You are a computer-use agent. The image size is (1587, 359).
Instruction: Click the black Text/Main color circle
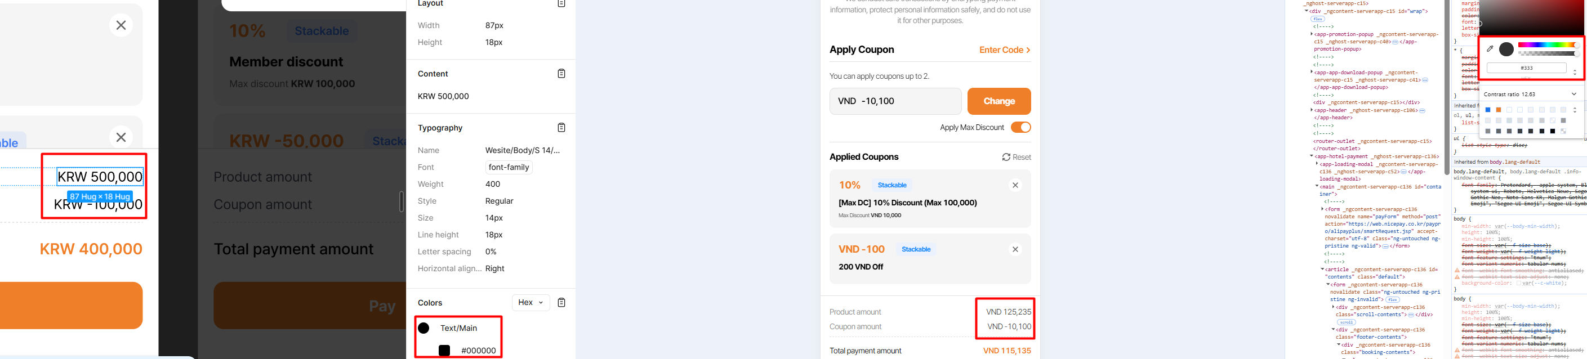tap(424, 328)
